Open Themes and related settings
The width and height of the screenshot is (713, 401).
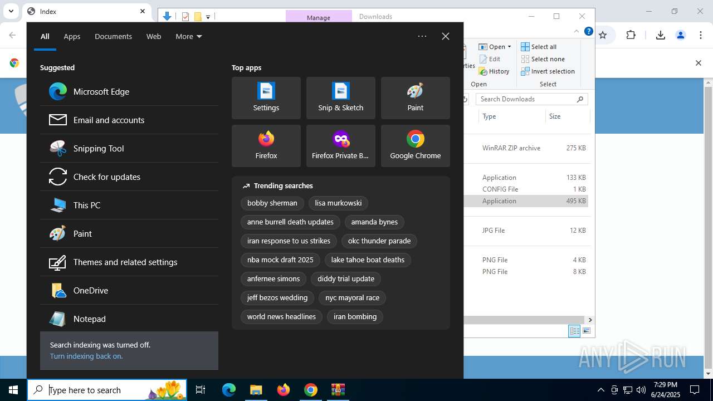(x=129, y=262)
